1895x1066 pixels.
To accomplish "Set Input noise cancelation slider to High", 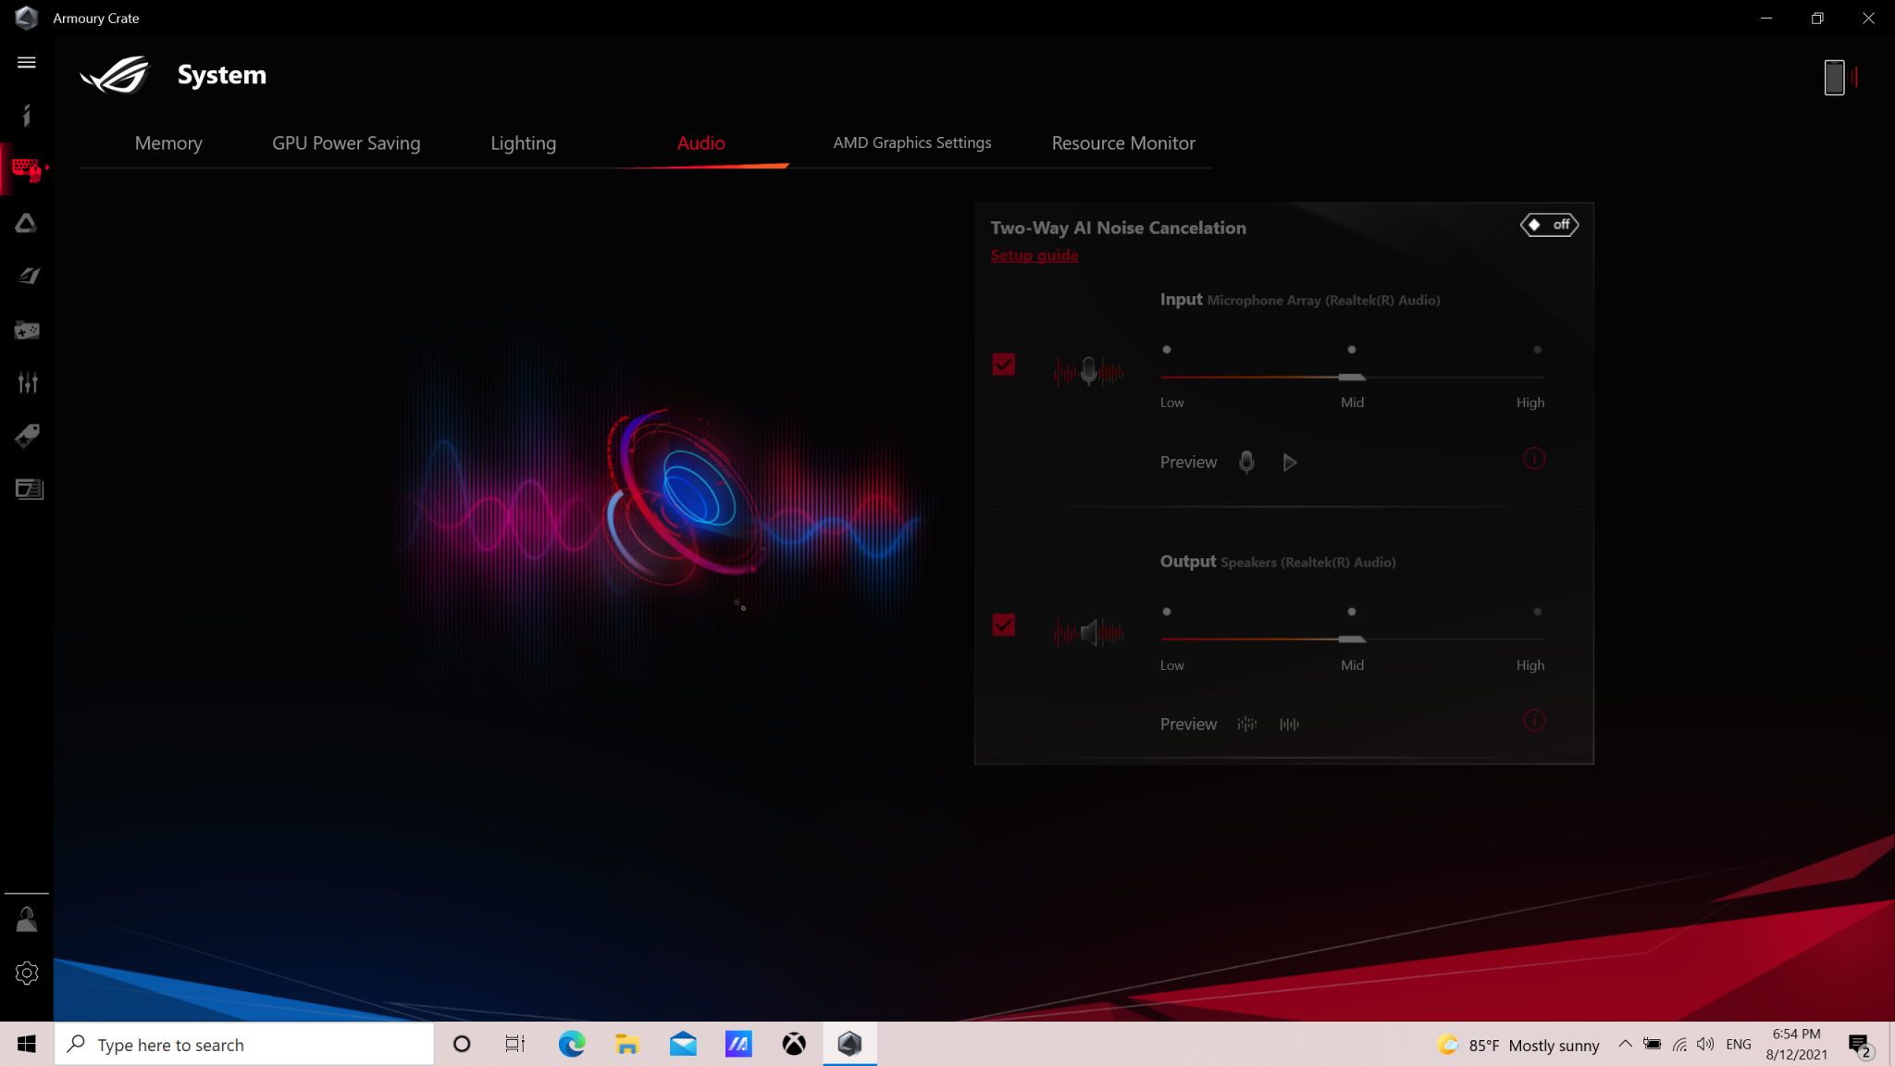I will point(1538,350).
